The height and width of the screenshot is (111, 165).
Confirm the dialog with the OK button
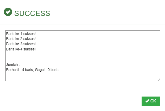(151, 101)
